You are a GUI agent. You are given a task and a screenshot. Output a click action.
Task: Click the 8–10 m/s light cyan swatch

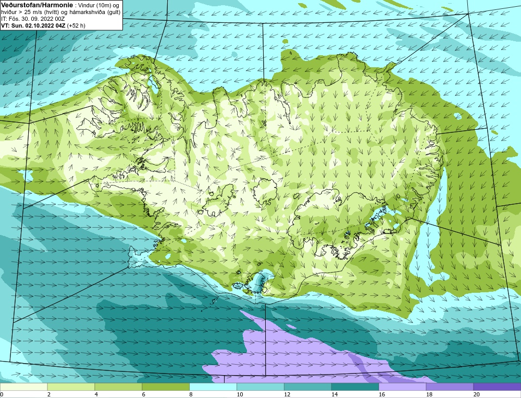tap(213, 387)
